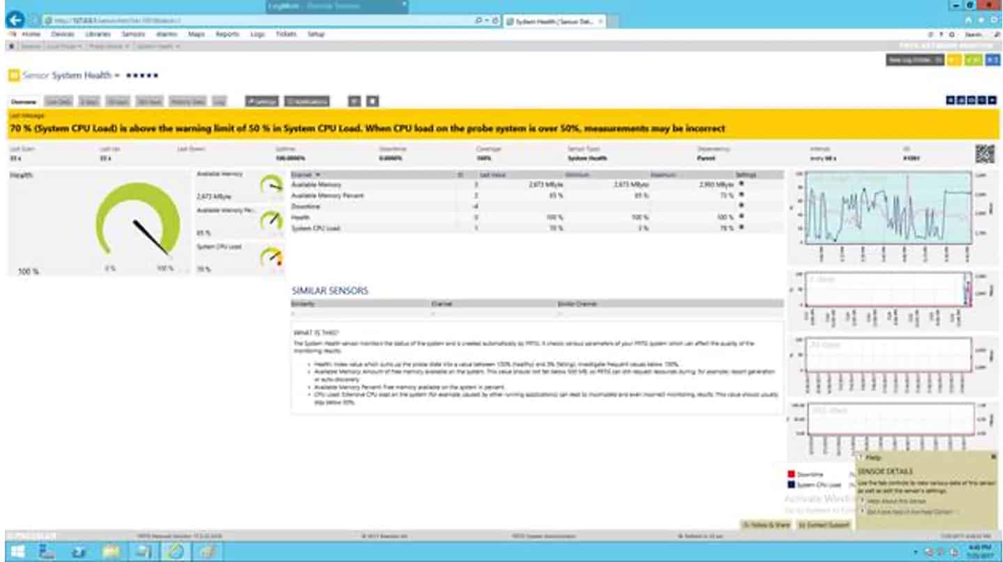The width and height of the screenshot is (1003, 562).
Task: Open the Reports menu
Action: pos(227,34)
